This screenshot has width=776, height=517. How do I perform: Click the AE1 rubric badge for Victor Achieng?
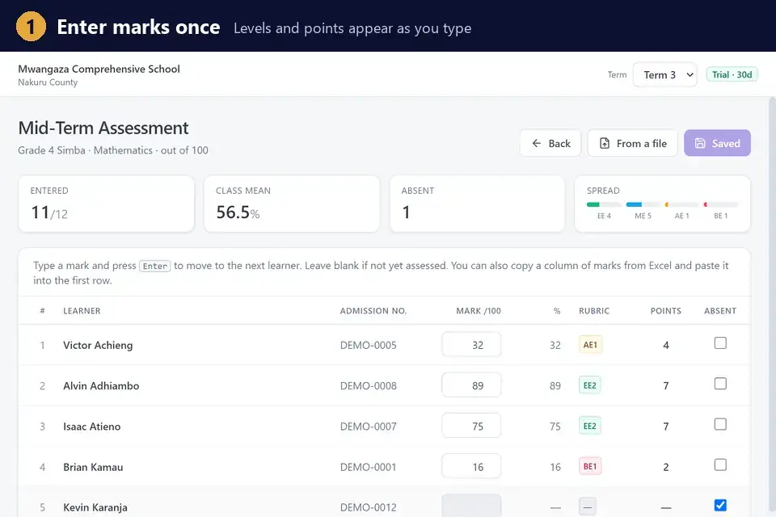click(x=590, y=345)
